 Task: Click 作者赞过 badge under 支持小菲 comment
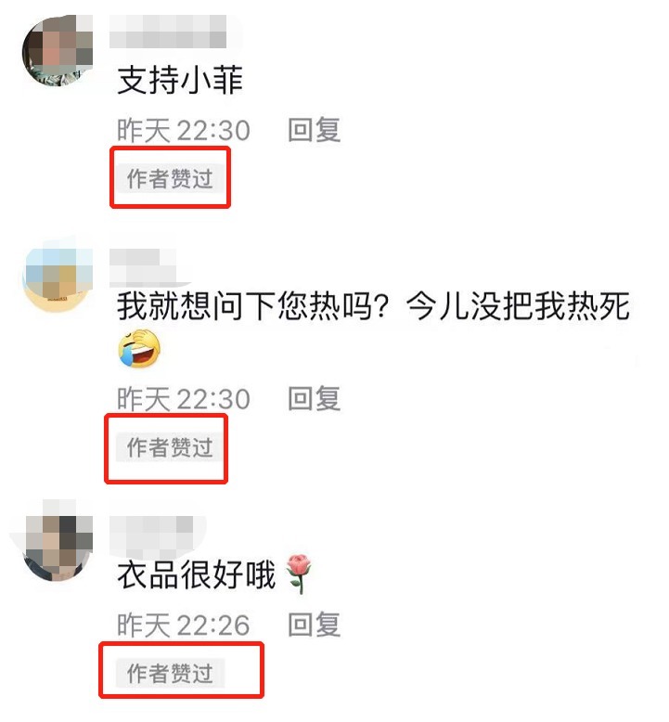point(170,178)
